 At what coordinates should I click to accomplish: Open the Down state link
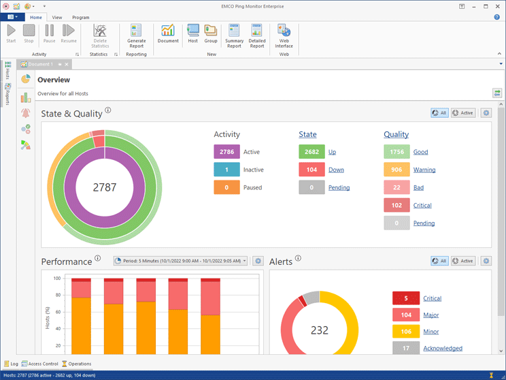point(336,170)
